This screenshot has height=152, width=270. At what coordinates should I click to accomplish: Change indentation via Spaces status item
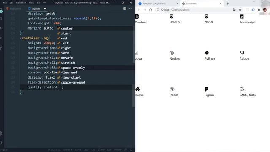click(67, 150)
